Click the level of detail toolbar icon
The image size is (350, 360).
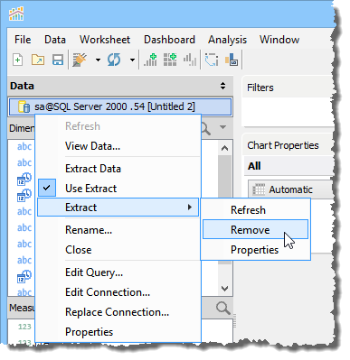pos(232,60)
